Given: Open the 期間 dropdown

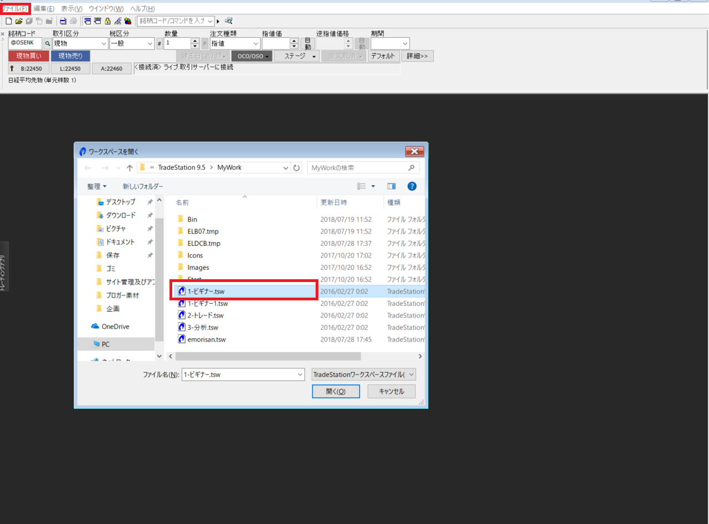Looking at the screenshot, I should click(405, 43).
